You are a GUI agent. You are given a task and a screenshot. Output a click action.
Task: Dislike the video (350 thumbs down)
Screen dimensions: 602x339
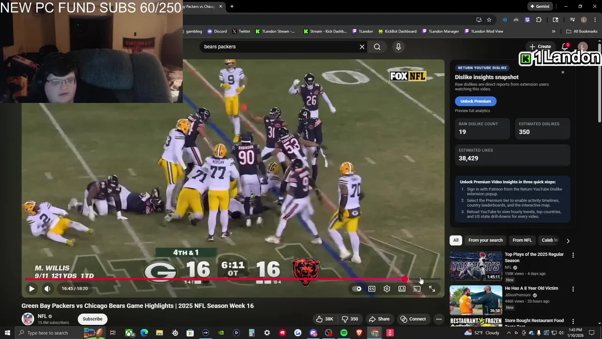click(x=350, y=319)
